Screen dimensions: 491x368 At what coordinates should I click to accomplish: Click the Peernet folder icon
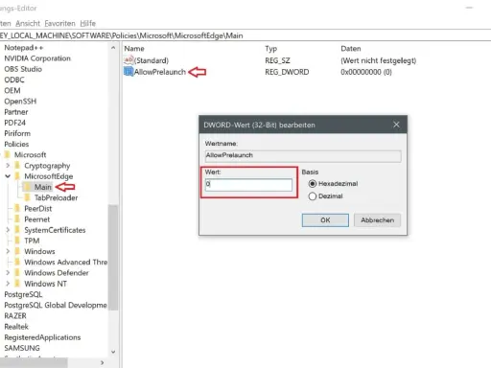pyautogui.click(x=17, y=219)
